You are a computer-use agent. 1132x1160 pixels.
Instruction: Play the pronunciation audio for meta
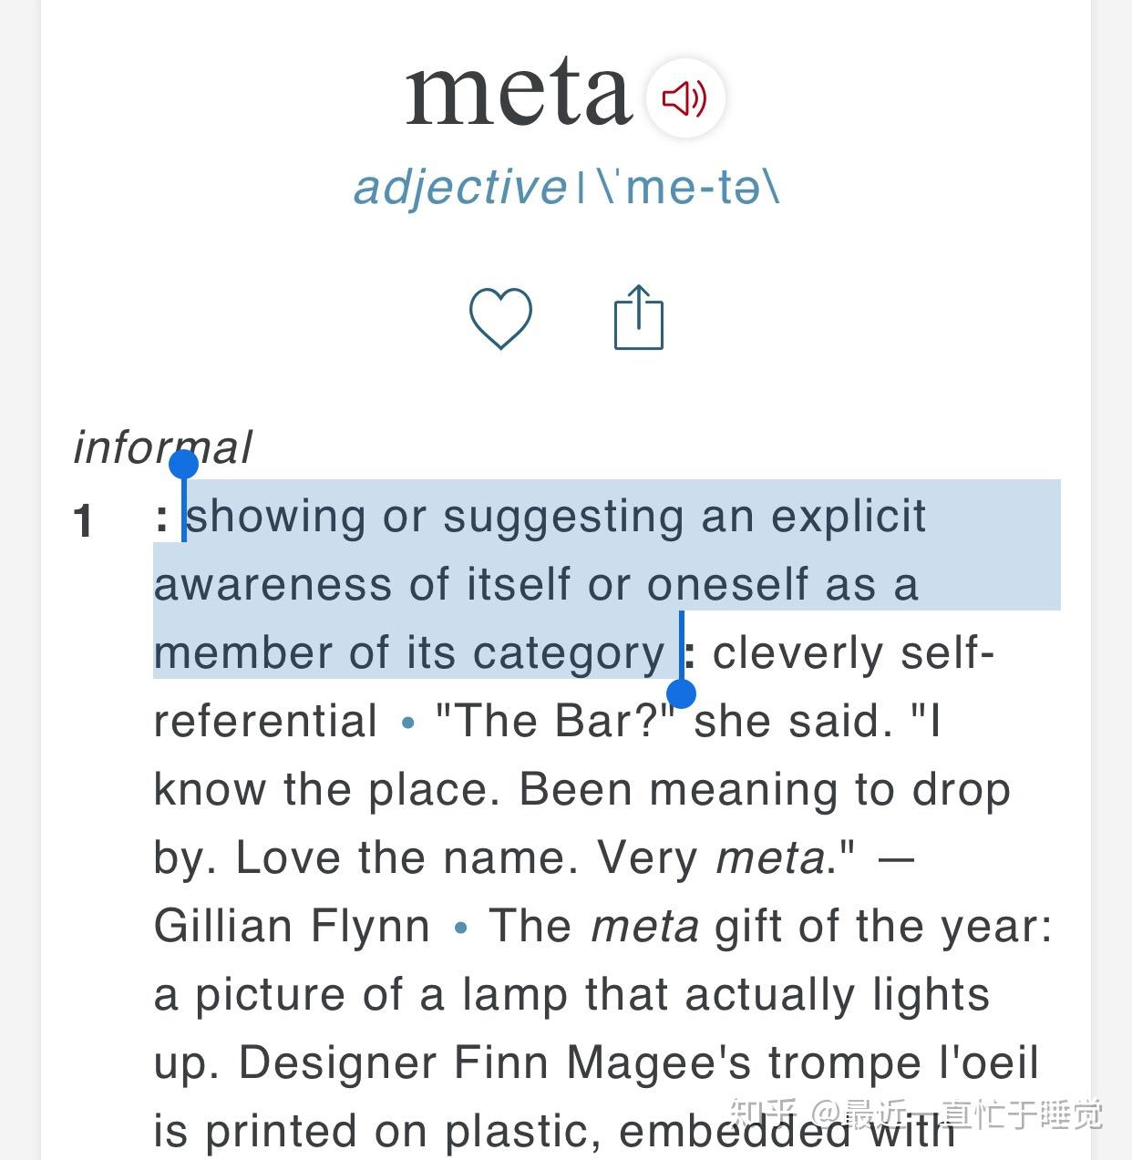(x=684, y=98)
